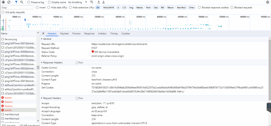Close the request details pane

pyautogui.click(x=43, y=34)
